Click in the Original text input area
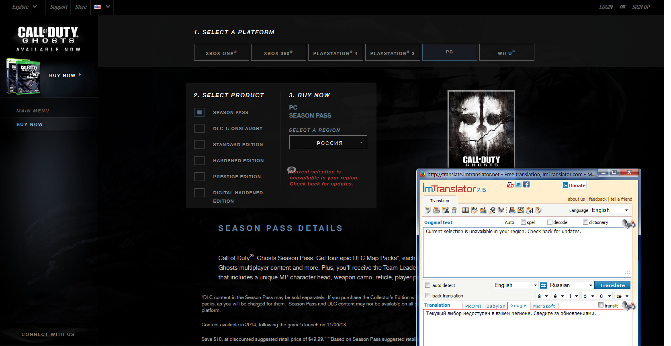Image resolution: width=671 pixels, height=346 pixels. pos(527,252)
